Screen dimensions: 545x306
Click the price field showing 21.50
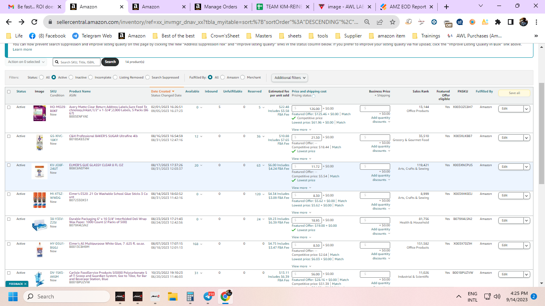306,137
